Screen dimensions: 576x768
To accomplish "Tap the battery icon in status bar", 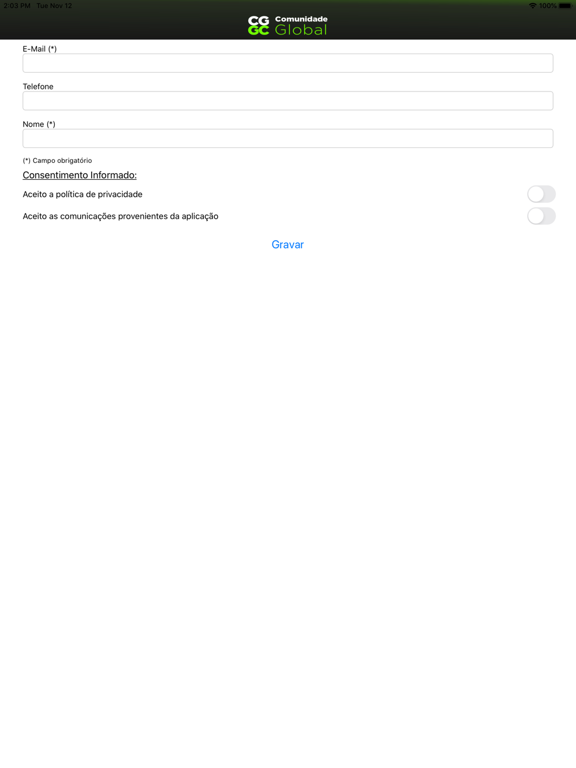I will pos(565,6).
